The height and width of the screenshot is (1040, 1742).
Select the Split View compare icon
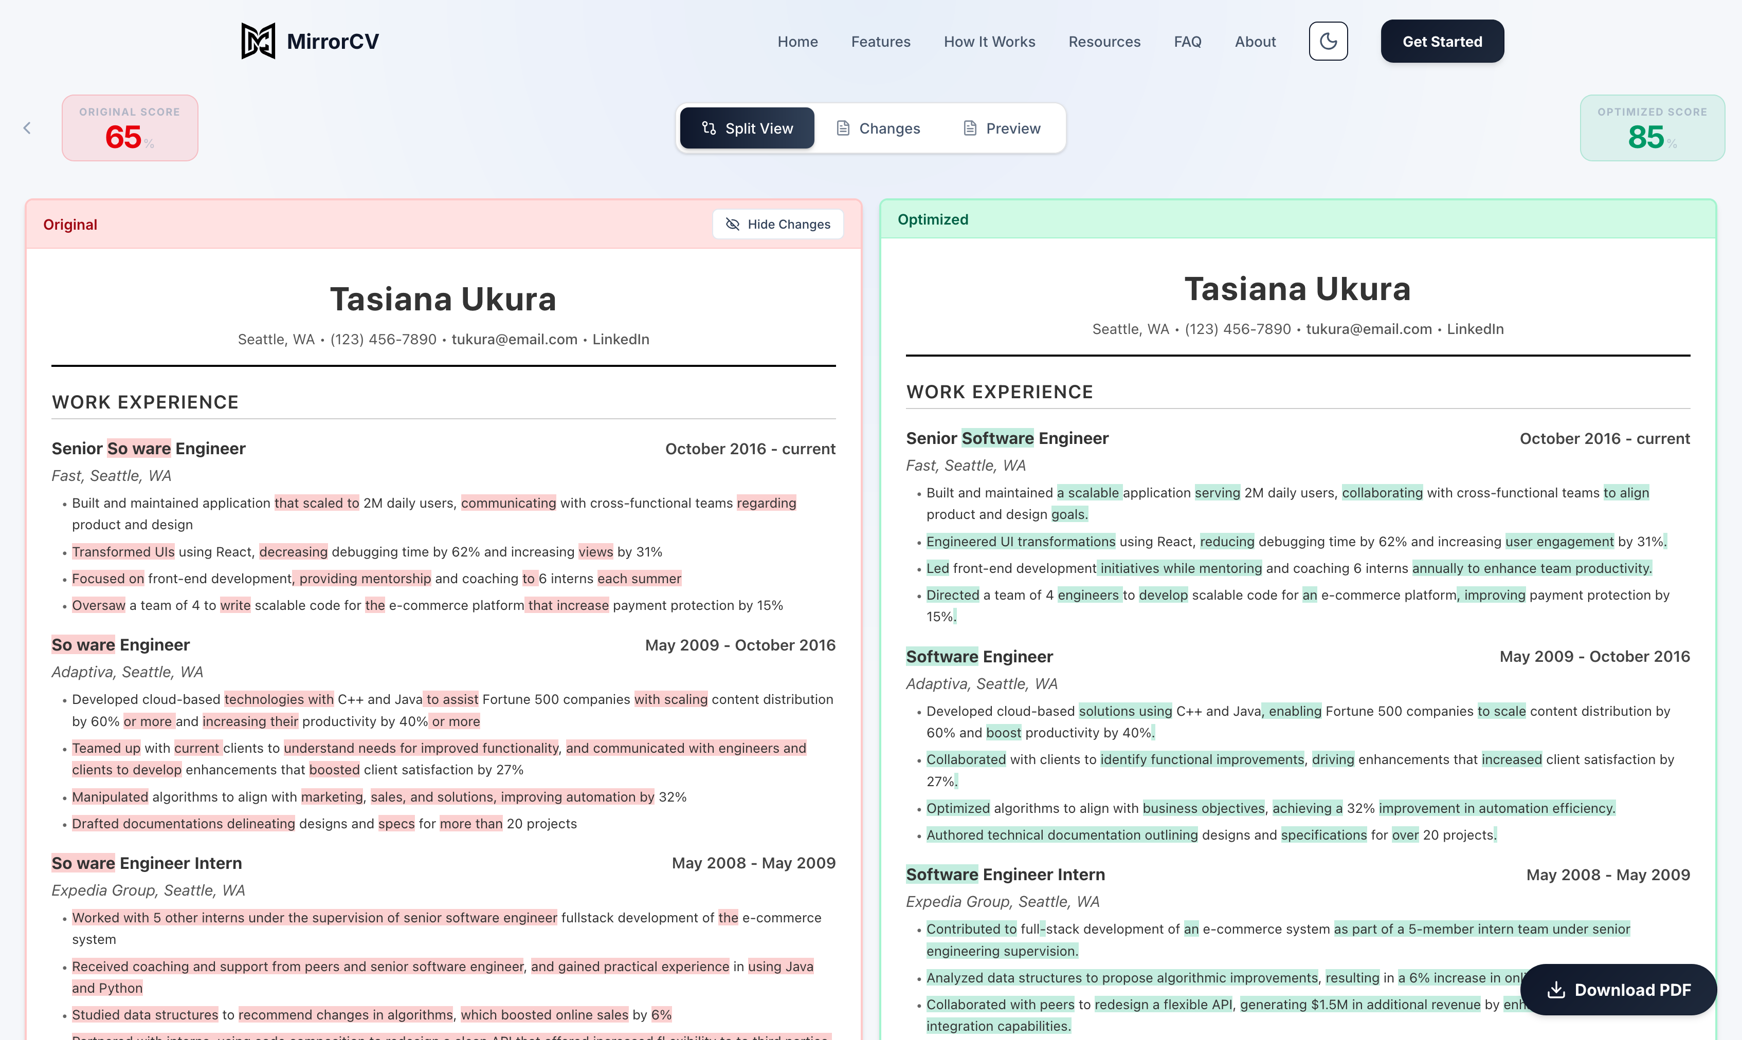tap(709, 127)
